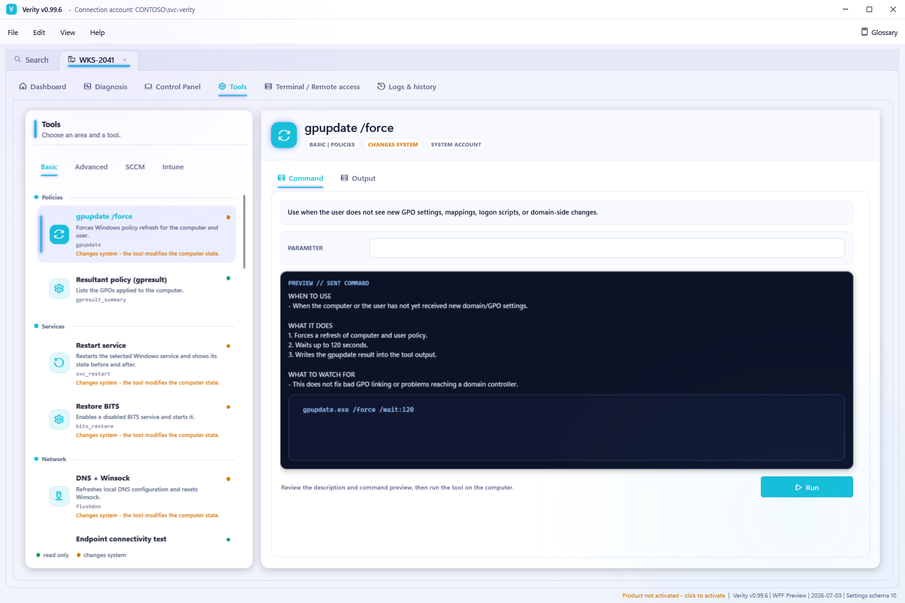
Task: Run the gpupdate tool
Action: pos(807,487)
